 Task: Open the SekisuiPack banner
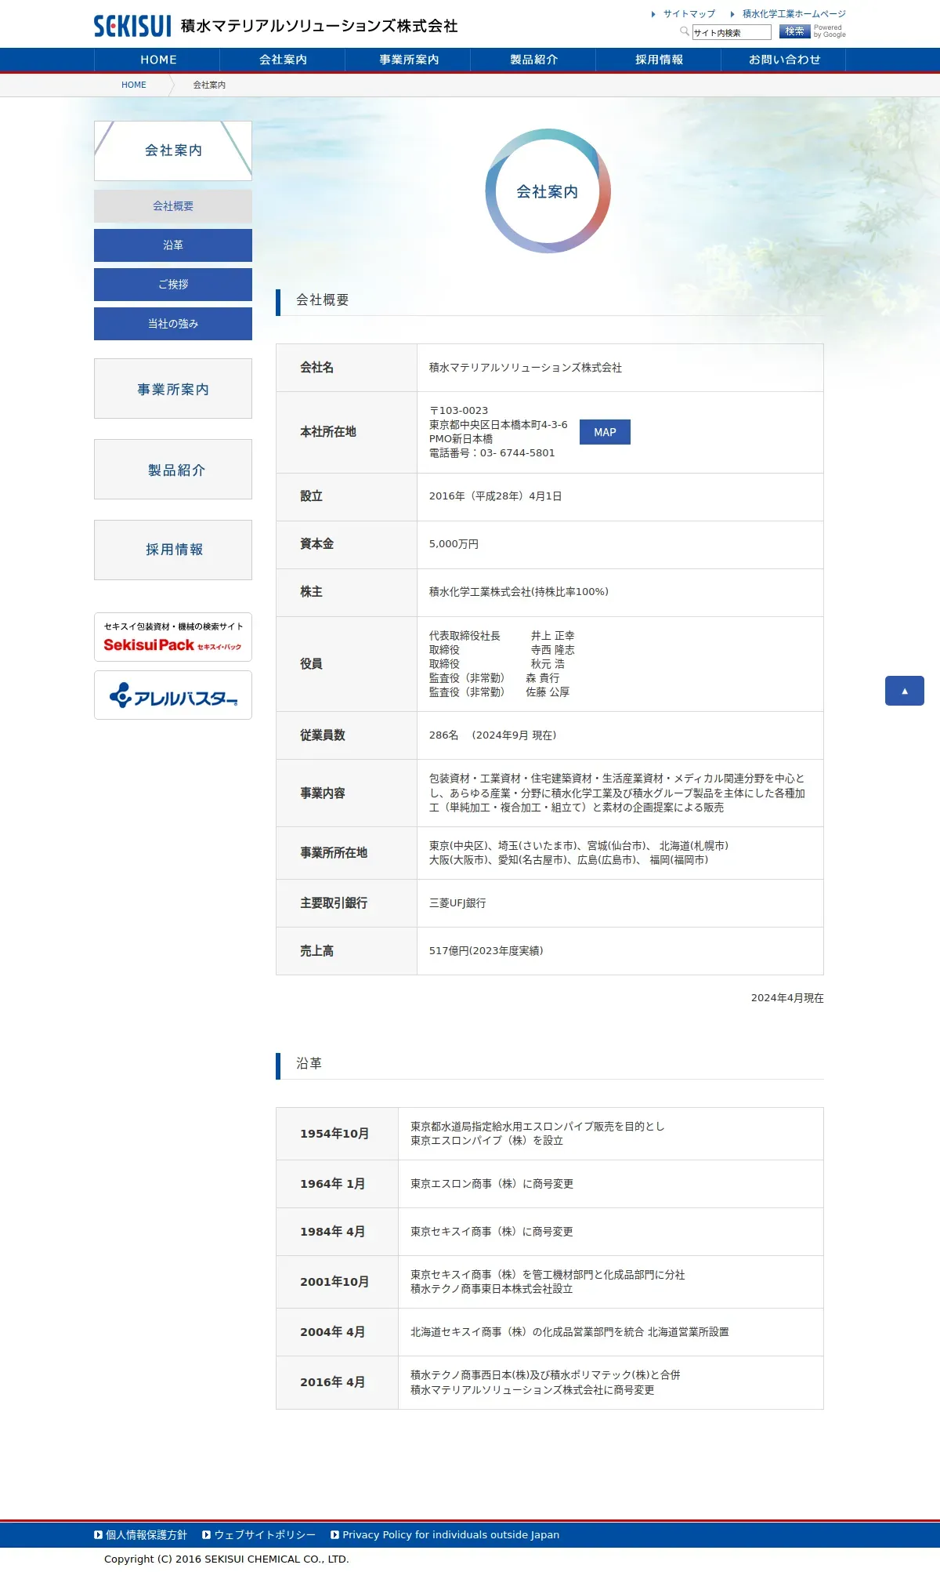pyautogui.click(x=173, y=637)
